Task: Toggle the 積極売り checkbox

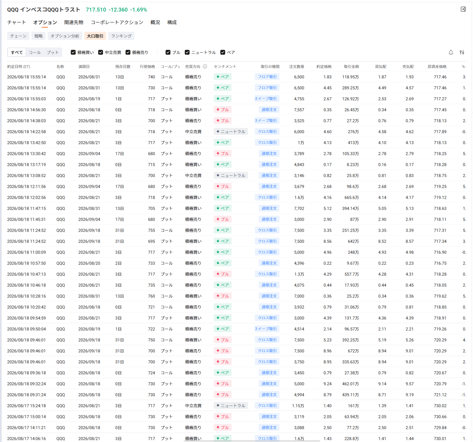Action: (128, 52)
